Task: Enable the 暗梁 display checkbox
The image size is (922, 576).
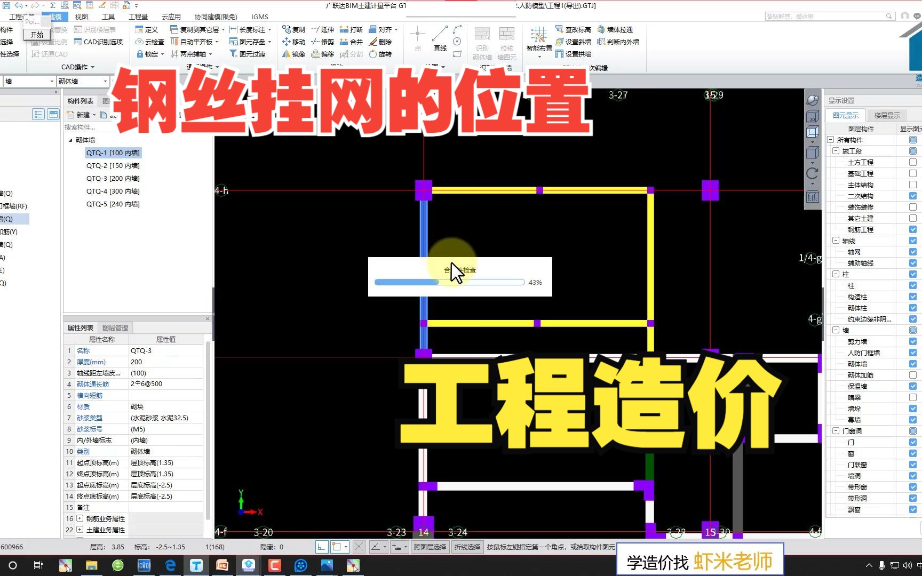Action: click(x=913, y=397)
